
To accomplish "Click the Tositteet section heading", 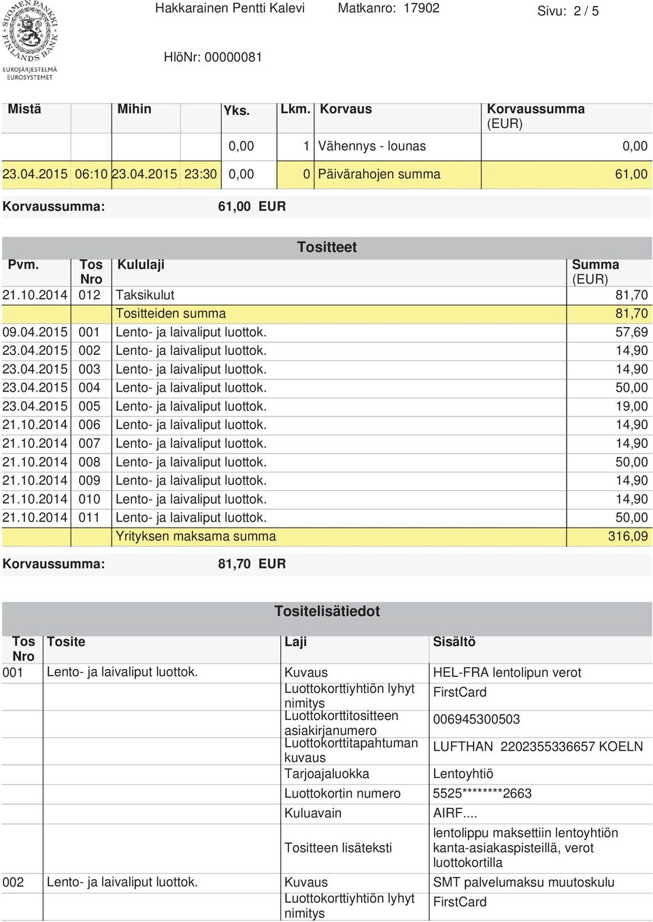I will 326,247.
